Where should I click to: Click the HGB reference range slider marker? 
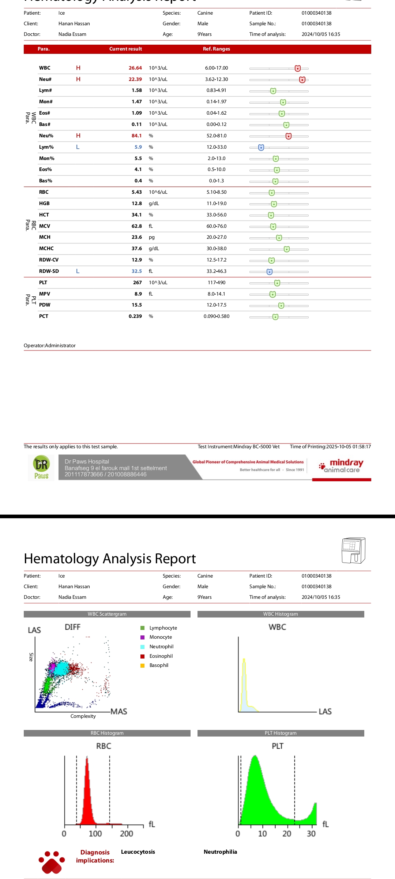(274, 204)
